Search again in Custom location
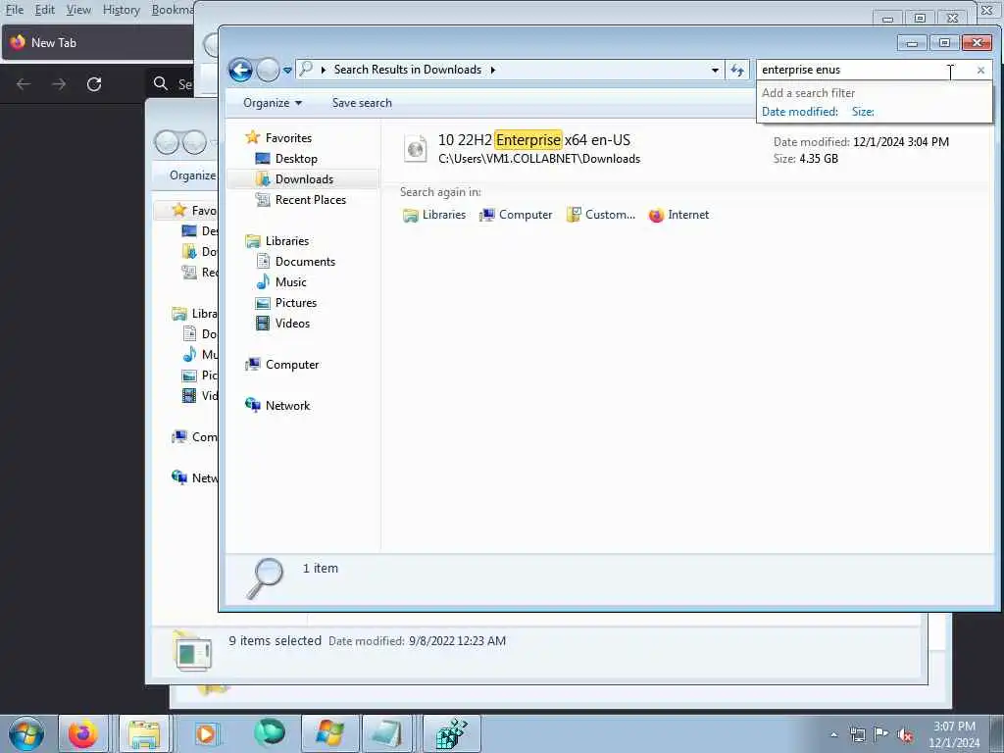 pyautogui.click(x=601, y=215)
